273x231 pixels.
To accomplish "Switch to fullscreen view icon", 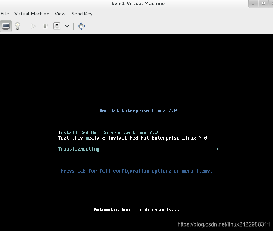I will [x=81, y=26].
